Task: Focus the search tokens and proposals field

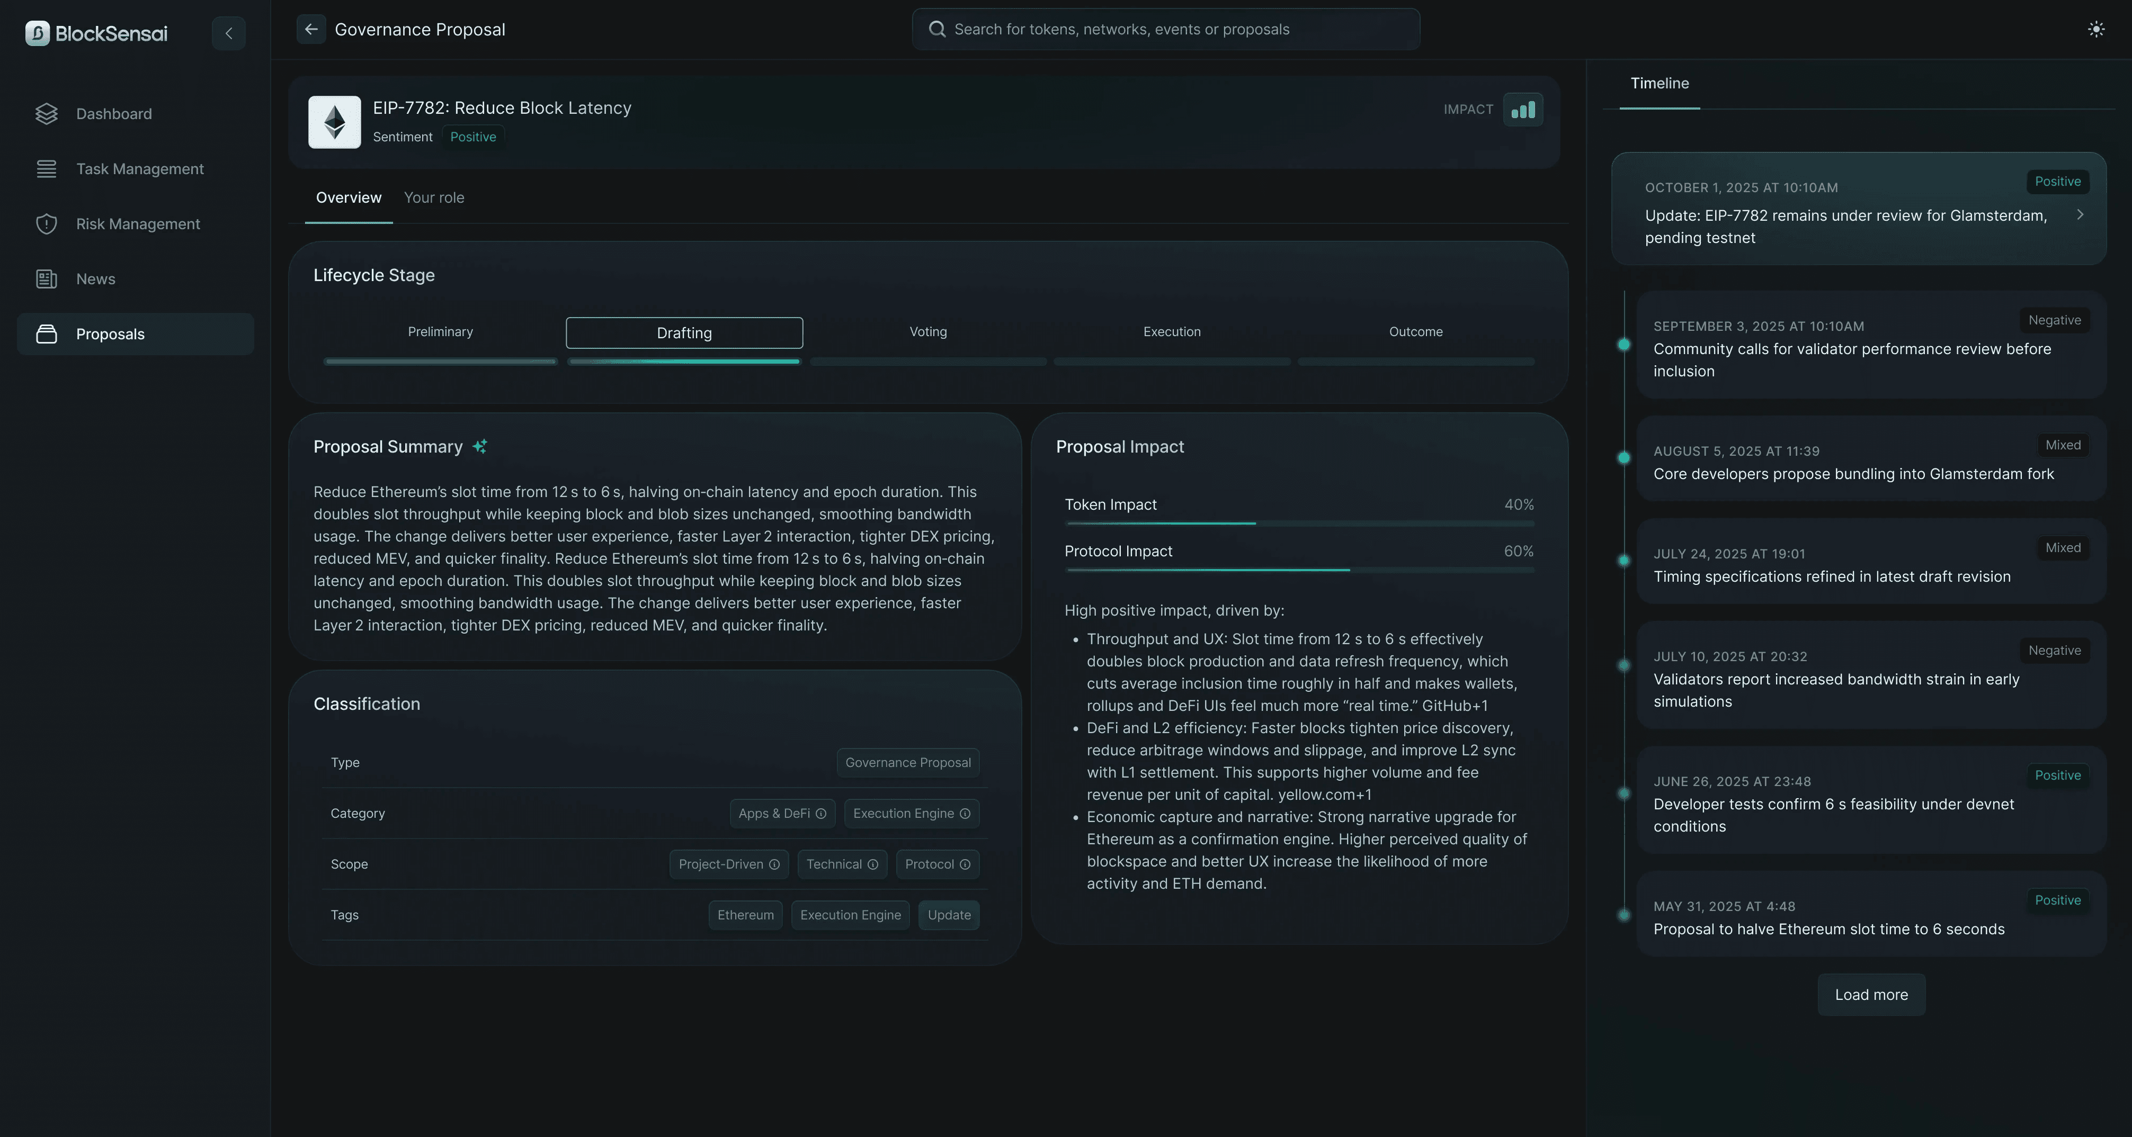Action: click(x=1165, y=30)
